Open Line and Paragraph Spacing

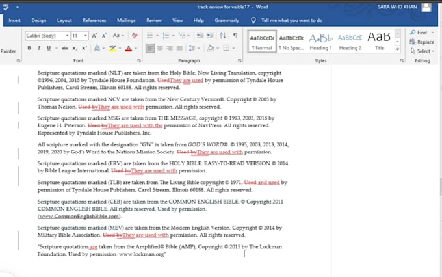pyautogui.click(x=192, y=48)
